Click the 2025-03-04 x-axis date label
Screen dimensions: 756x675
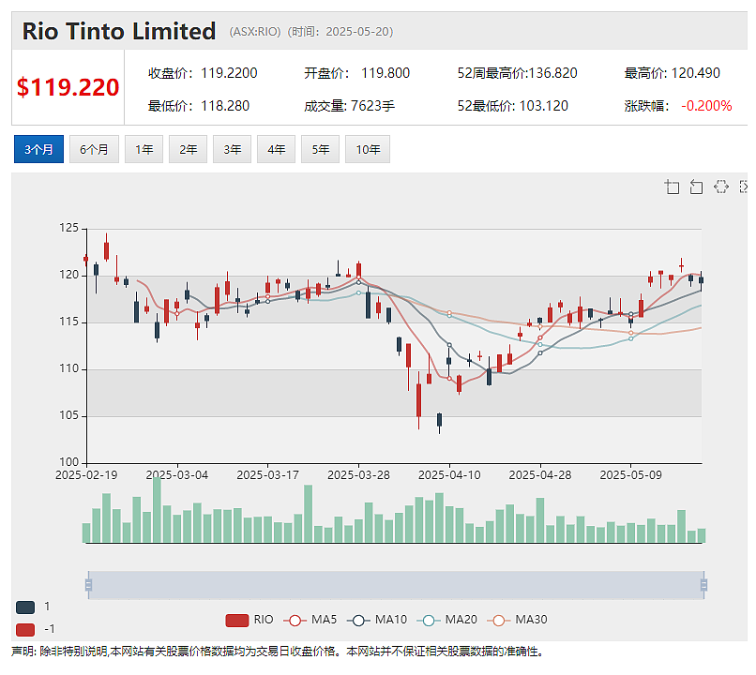pos(177,475)
